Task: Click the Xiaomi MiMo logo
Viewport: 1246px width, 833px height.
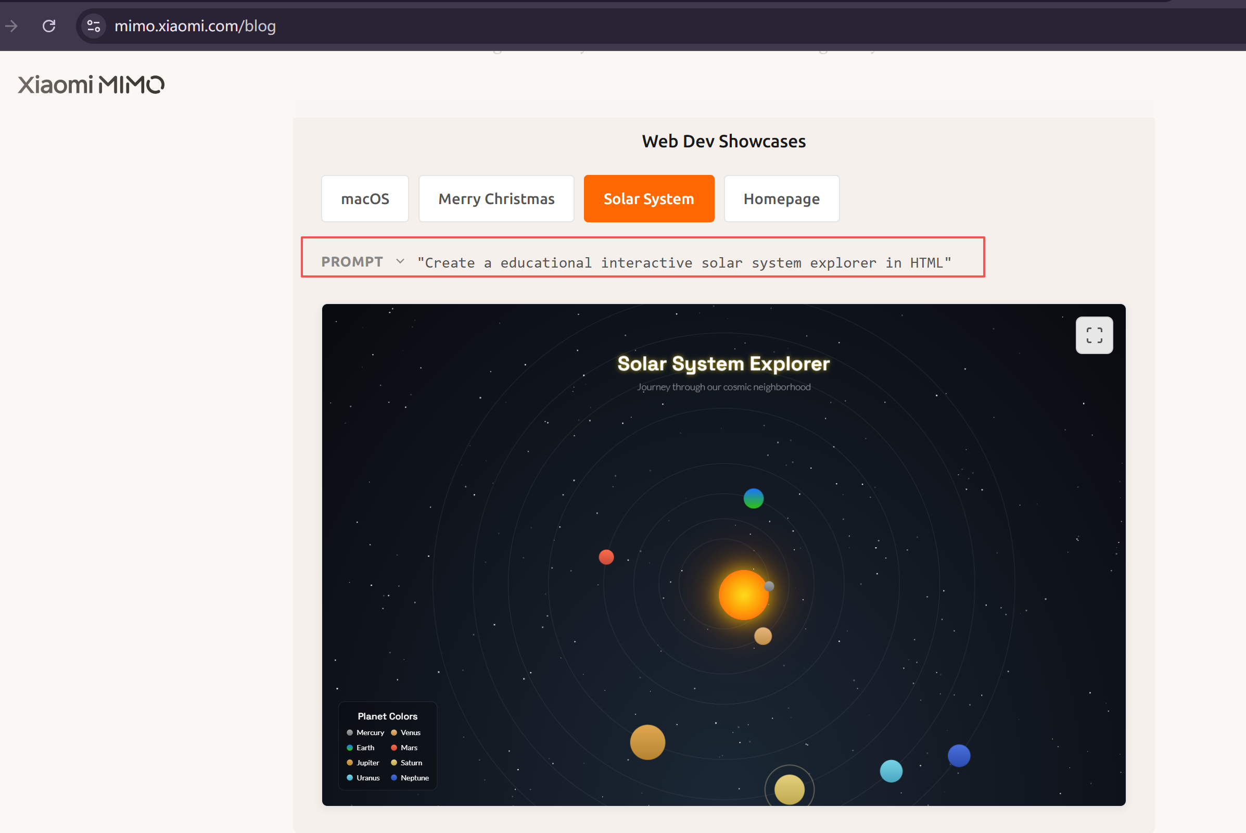Action: (x=92, y=85)
